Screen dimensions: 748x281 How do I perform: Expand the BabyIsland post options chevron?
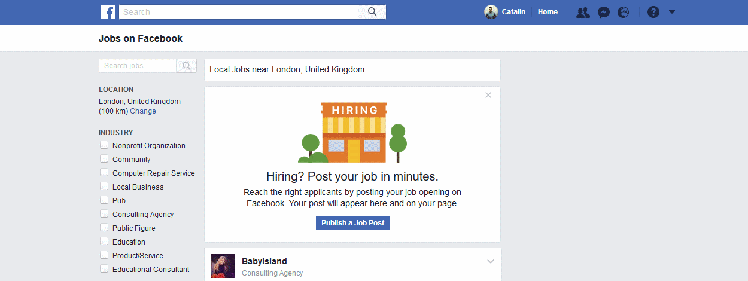pyautogui.click(x=491, y=261)
